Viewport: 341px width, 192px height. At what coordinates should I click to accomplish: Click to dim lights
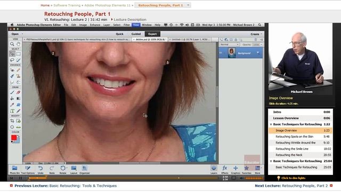tap(291, 178)
